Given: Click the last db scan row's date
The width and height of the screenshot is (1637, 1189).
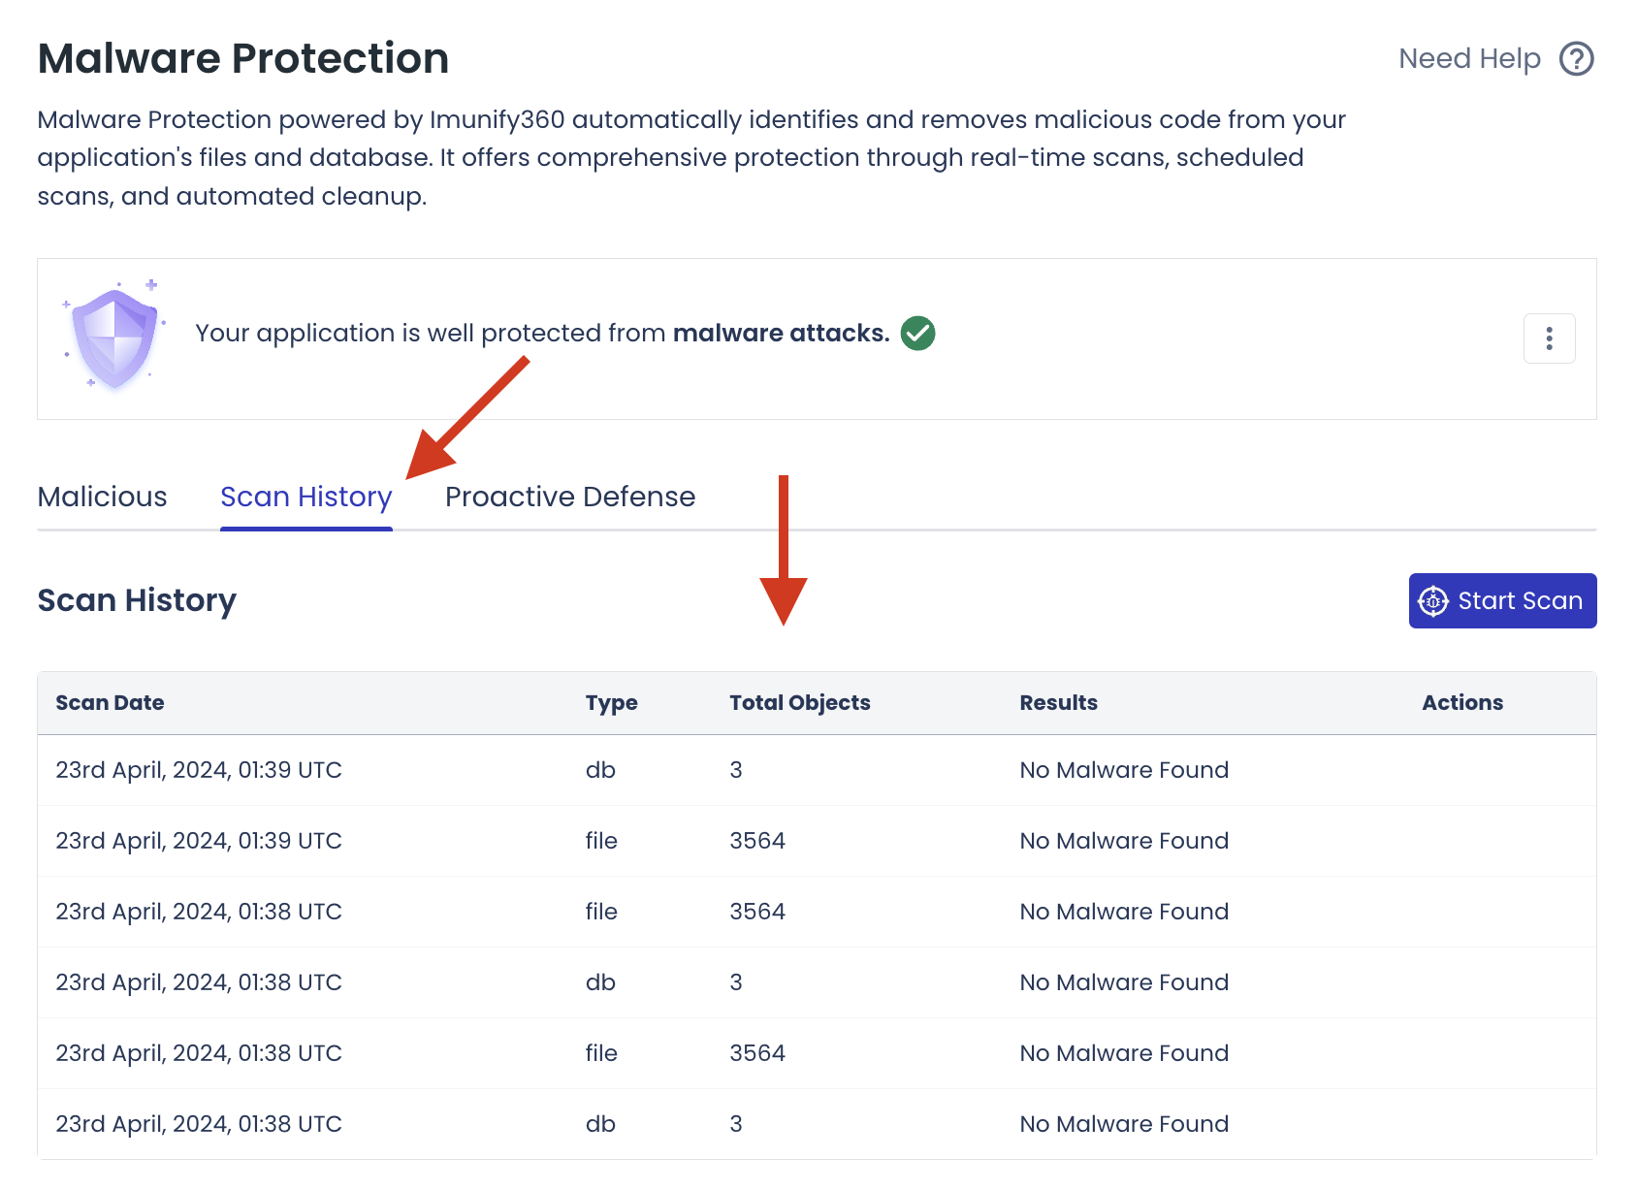Looking at the screenshot, I should coord(199,1124).
